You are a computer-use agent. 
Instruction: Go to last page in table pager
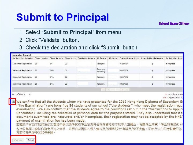pos(127,90)
